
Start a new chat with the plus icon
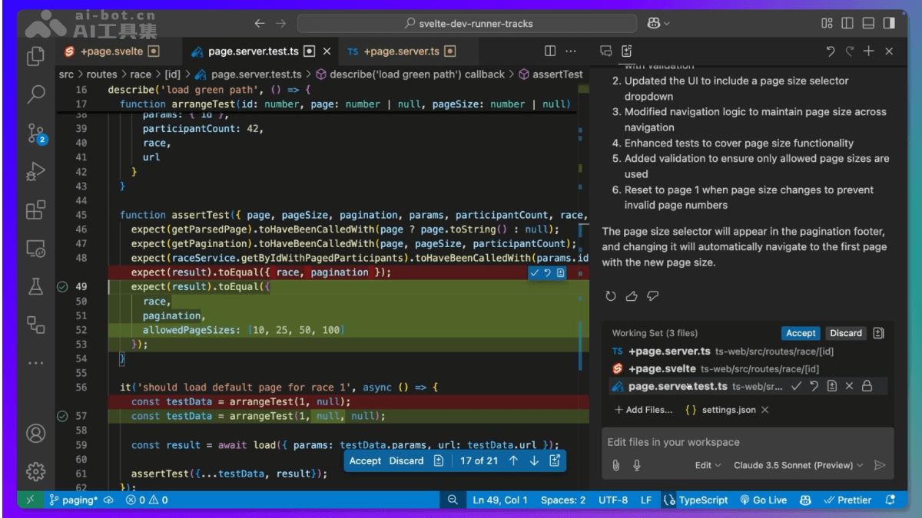click(x=868, y=51)
